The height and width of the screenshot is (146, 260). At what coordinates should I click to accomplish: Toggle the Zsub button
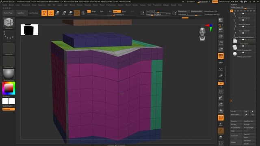click(123, 11)
